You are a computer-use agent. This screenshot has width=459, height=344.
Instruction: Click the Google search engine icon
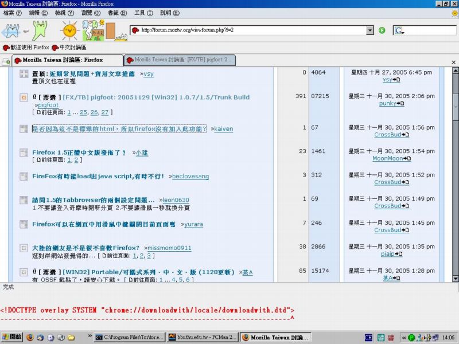(399, 30)
